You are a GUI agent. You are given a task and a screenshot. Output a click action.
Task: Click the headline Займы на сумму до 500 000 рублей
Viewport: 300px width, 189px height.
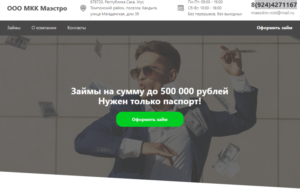(150, 91)
